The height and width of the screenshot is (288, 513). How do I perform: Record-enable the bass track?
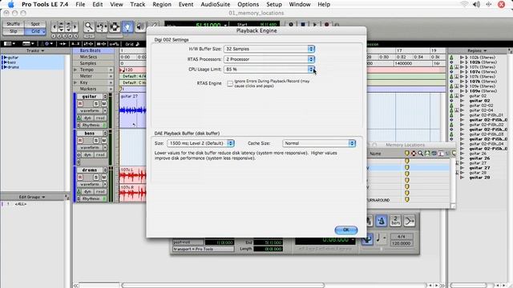click(80, 141)
